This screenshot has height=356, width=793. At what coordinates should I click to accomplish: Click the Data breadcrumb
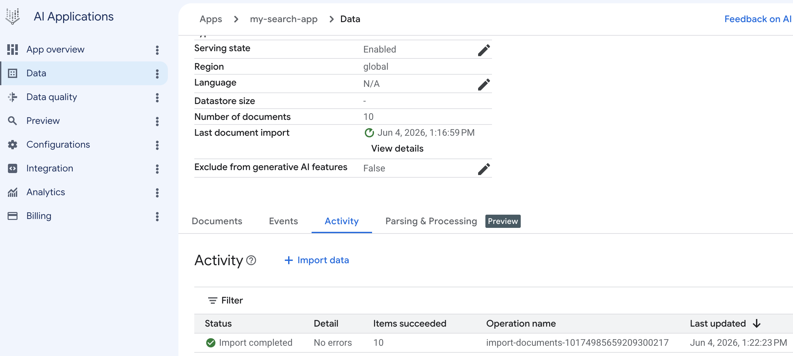pyautogui.click(x=350, y=19)
